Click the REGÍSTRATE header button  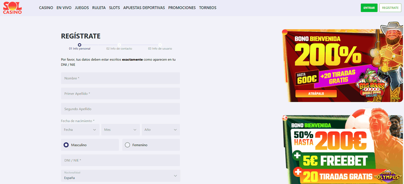point(390,8)
